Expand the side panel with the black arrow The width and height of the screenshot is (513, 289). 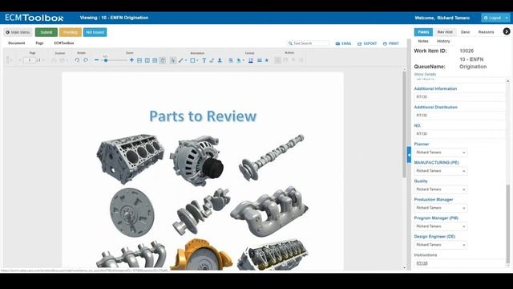tap(507, 31)
